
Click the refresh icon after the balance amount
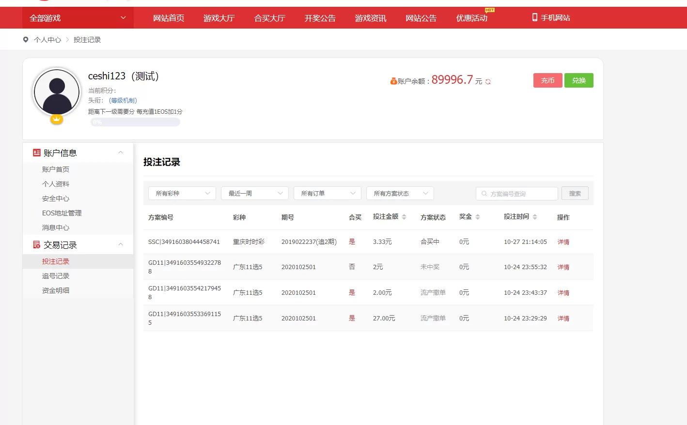pos(487,82)
